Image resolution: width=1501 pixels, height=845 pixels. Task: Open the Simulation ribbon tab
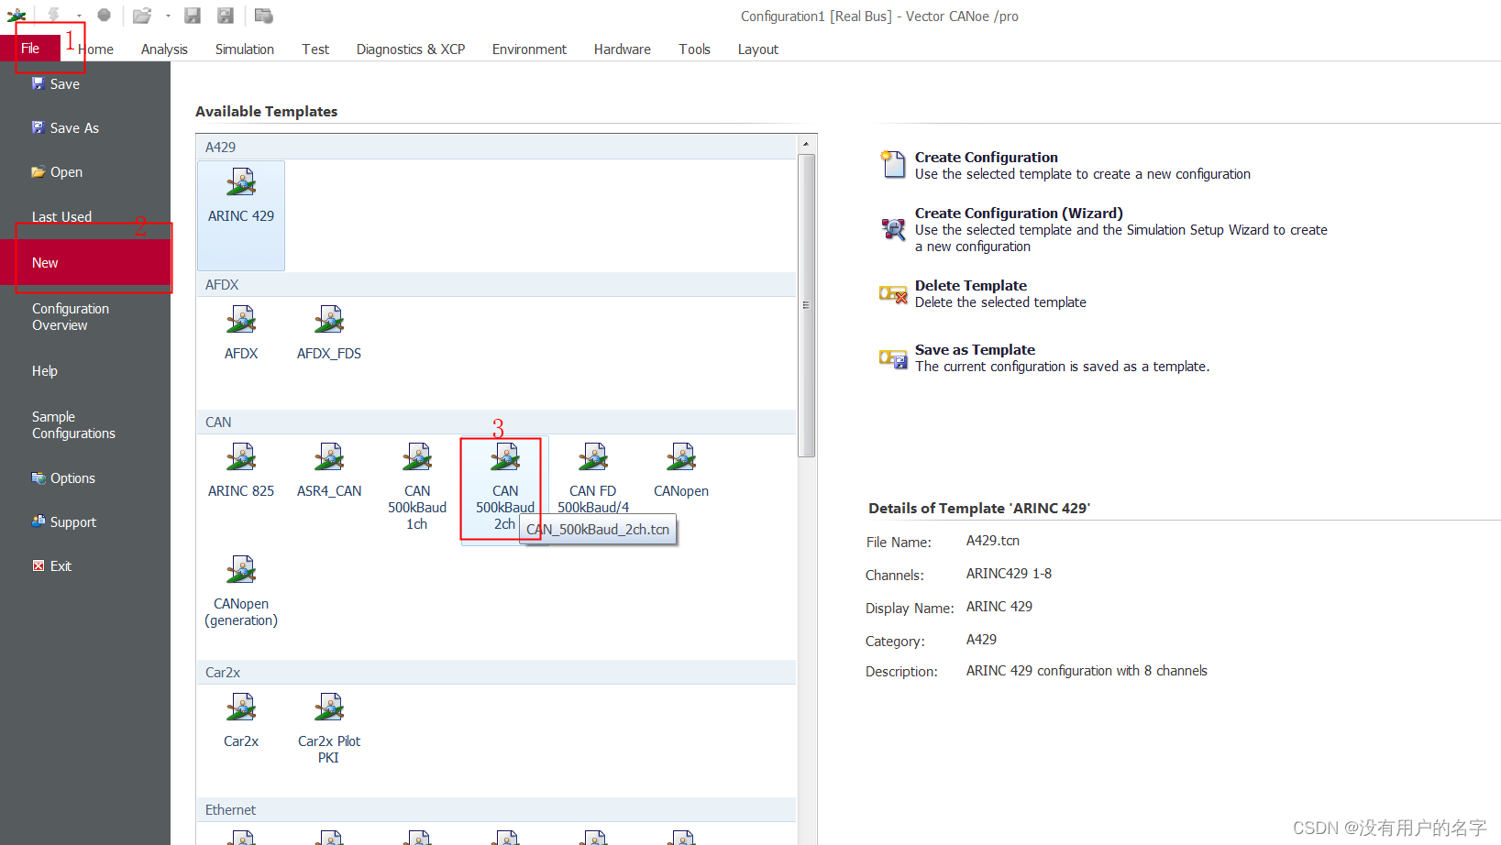245,49
